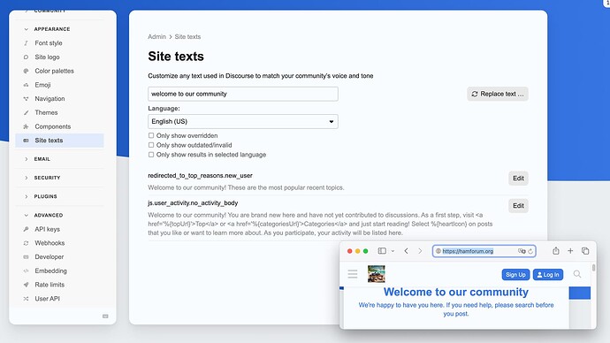The image size is (610, 343).
Task: Click site text search input field
Action: coord(243,94)
